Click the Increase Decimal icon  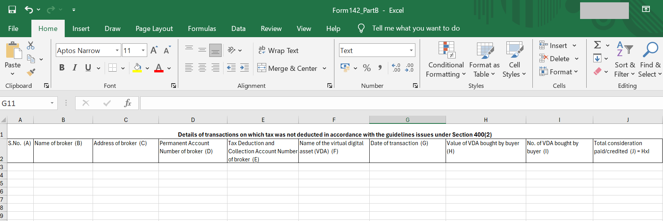pos(396,68)
